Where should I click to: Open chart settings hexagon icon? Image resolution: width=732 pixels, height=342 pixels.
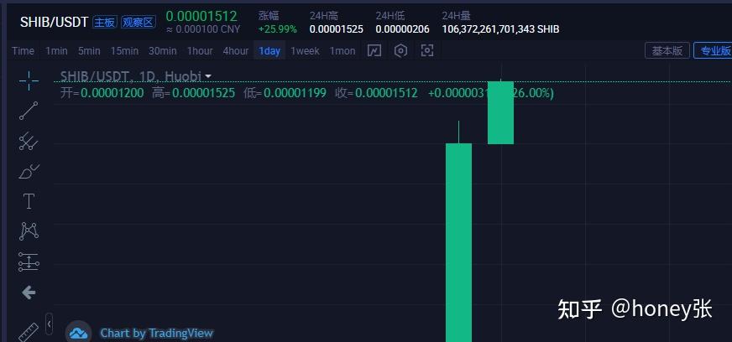click(400, 51)
